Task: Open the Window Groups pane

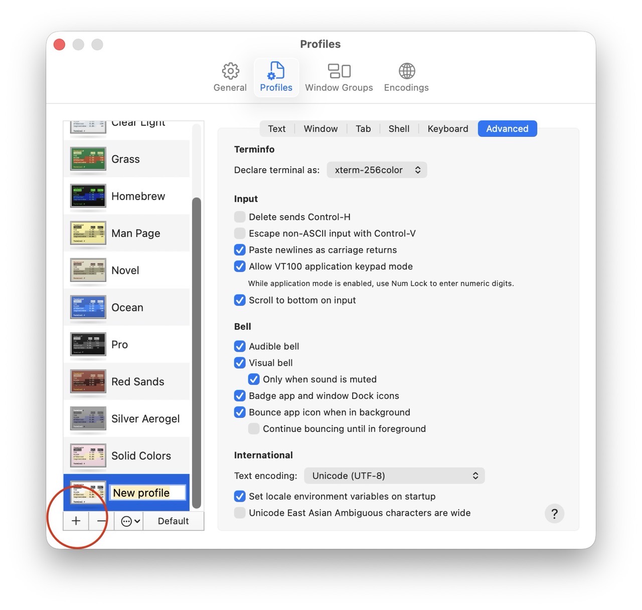Action: [339, 77]
